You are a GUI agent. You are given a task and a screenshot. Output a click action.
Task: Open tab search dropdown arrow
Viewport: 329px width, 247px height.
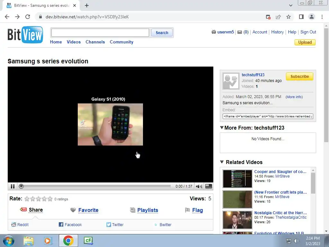pyautogui.click(x=290, y=5)
